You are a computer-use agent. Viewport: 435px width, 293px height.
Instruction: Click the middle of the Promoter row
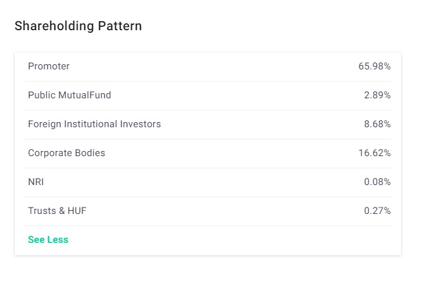click(208, 66)
